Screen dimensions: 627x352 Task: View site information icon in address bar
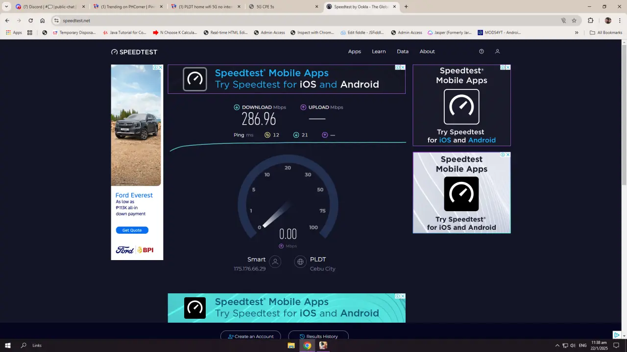click(56, 21)
